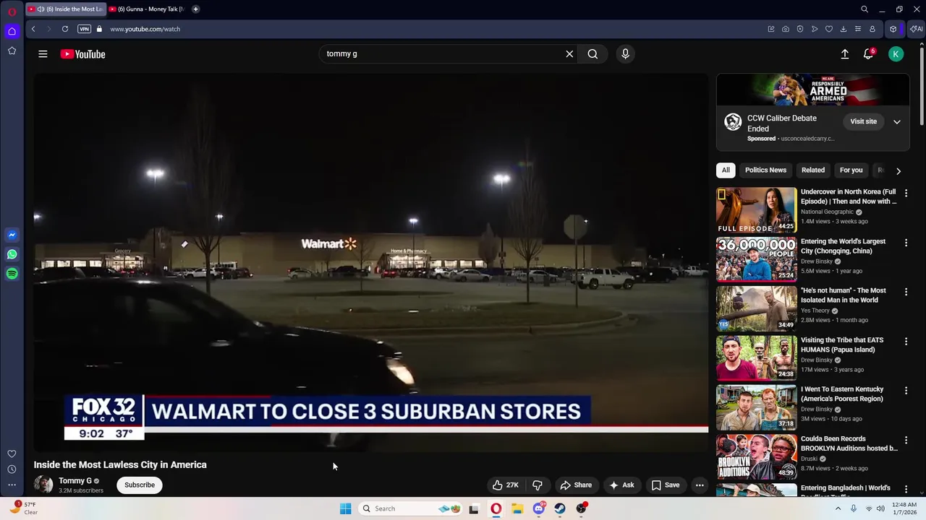
Task: Open WhatsApp in the Opera sidebar
Action: pos(12,254)
